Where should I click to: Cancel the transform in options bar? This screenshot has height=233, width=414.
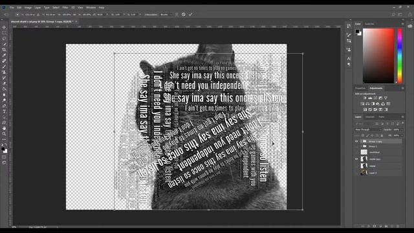coord(184,14)
